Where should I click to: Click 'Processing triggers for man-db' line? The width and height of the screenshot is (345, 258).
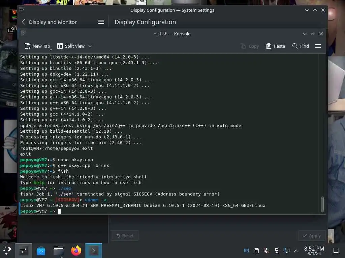[x=81, y=137]
